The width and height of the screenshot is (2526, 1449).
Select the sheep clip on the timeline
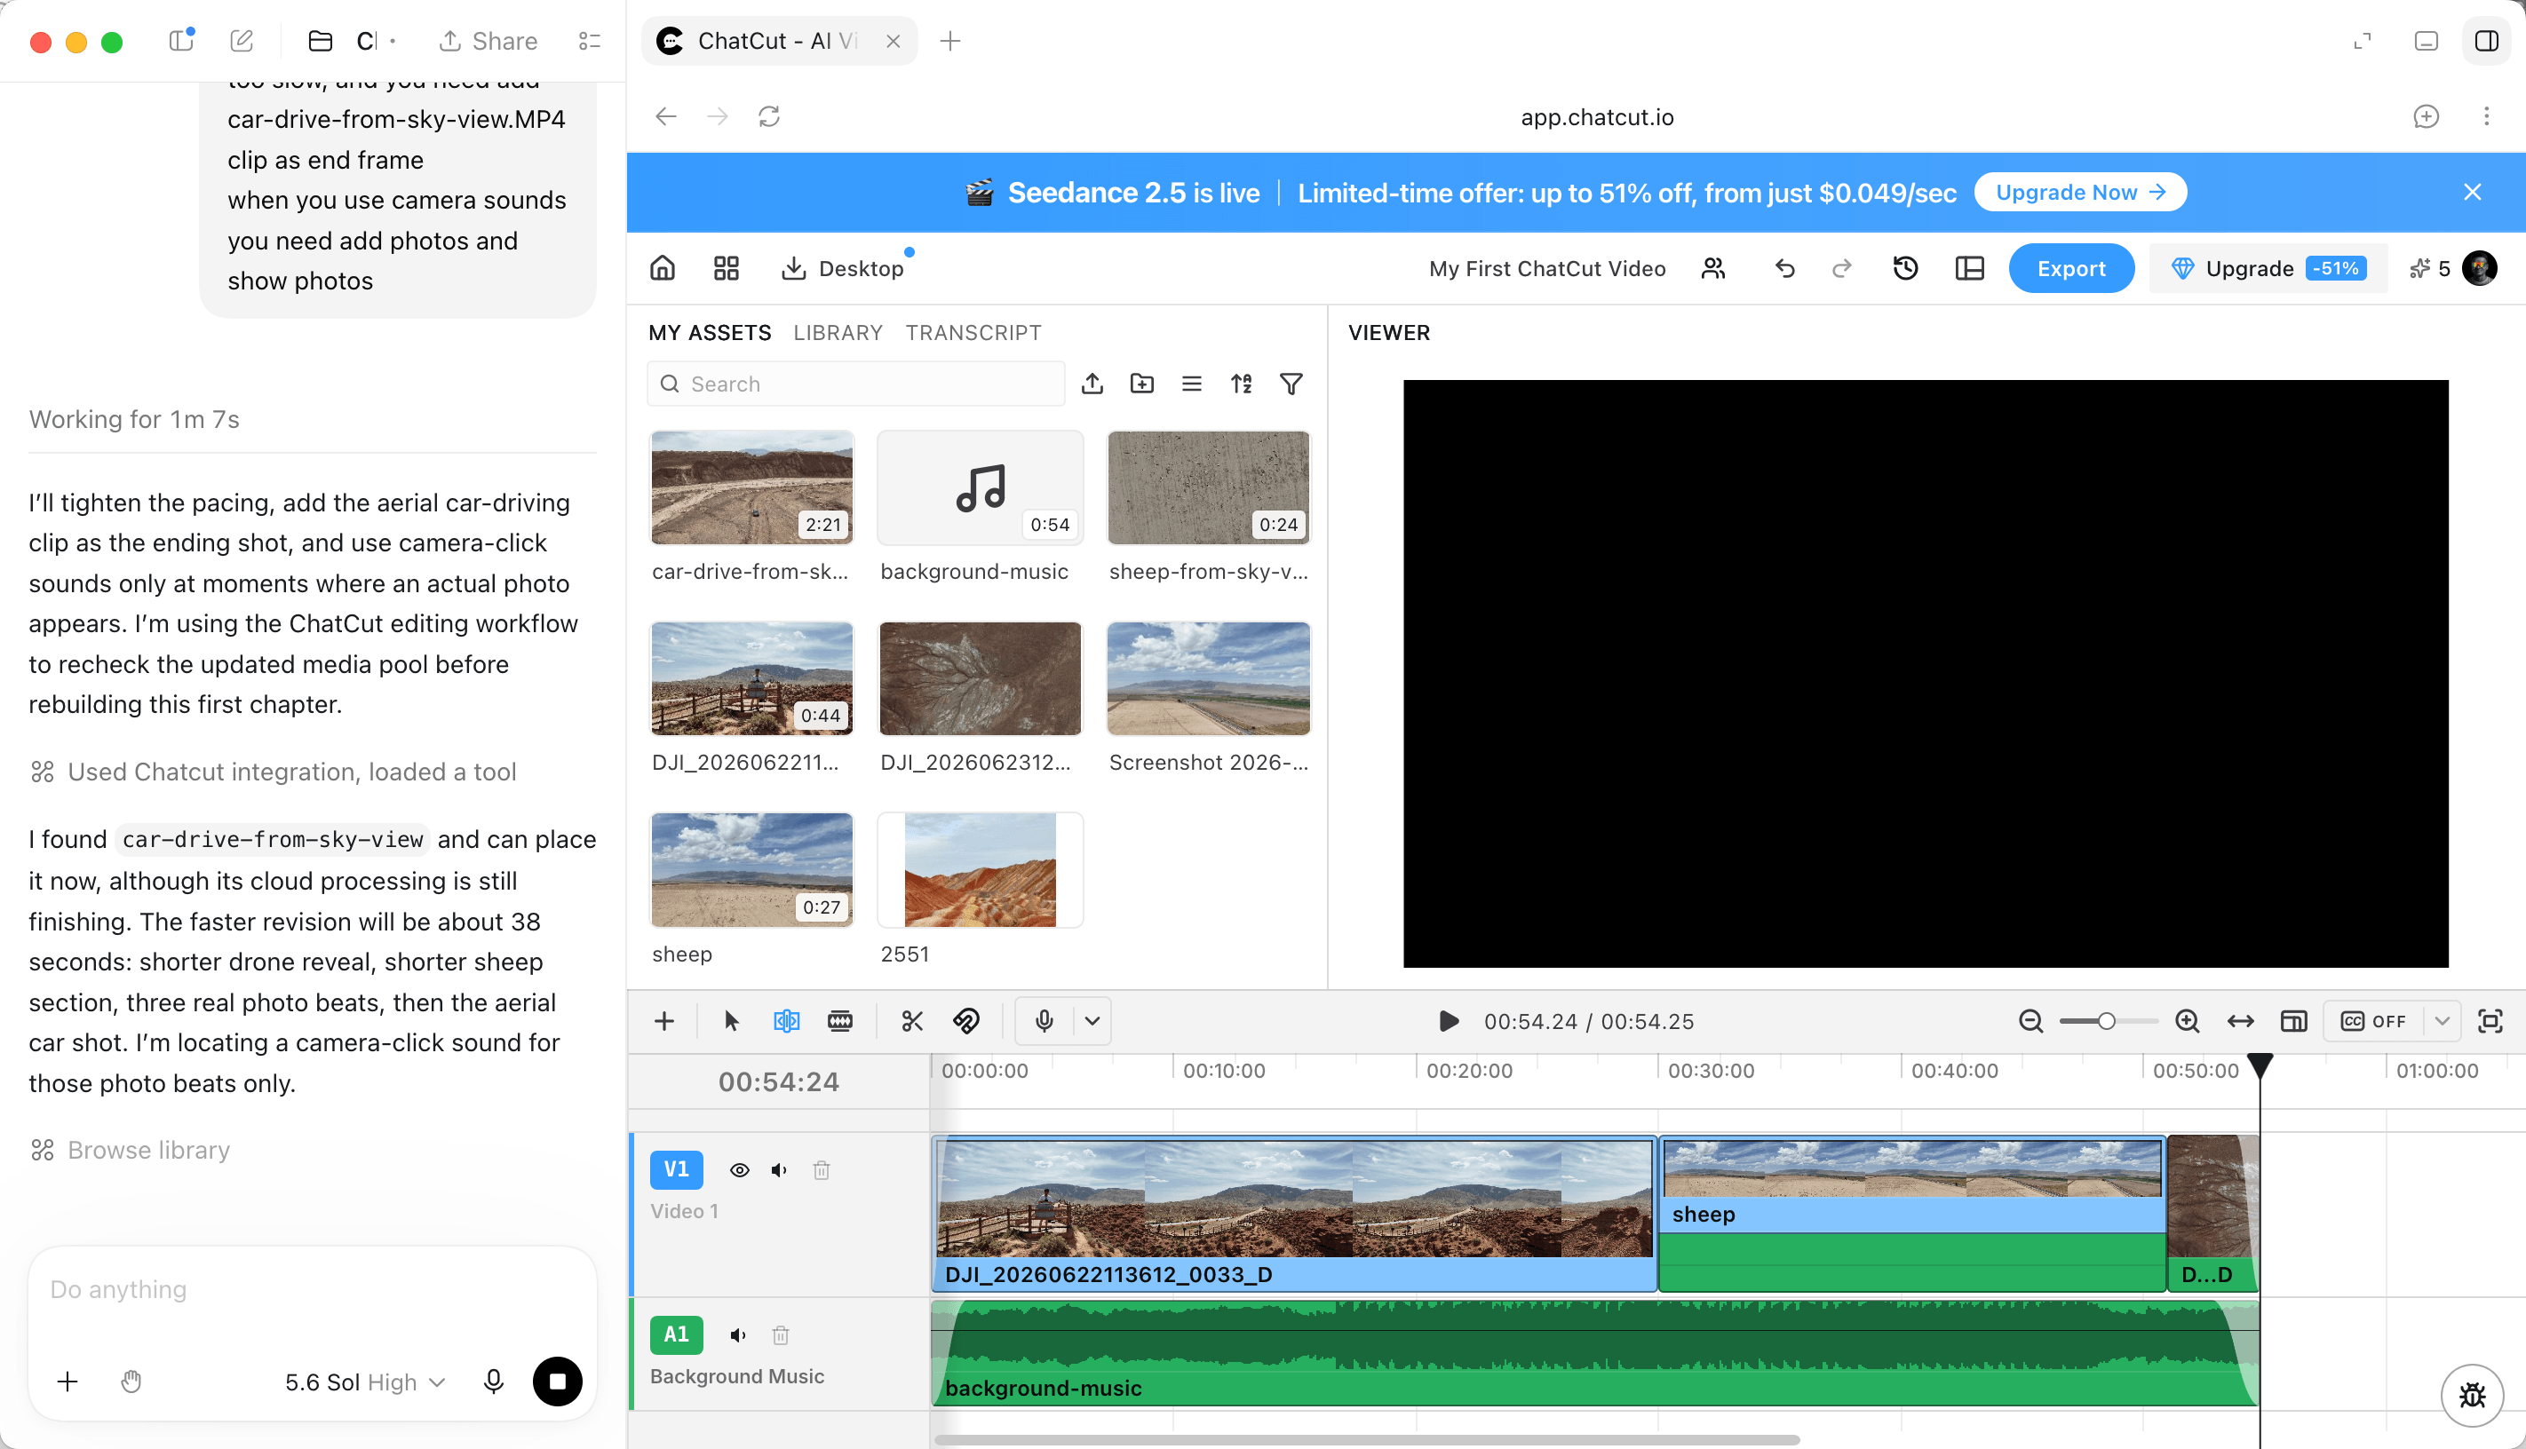[1912, 1214]
